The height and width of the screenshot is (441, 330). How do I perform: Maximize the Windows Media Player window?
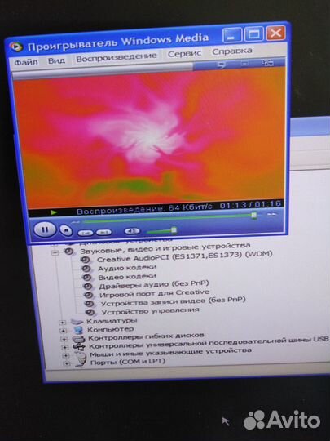(253, 34)
